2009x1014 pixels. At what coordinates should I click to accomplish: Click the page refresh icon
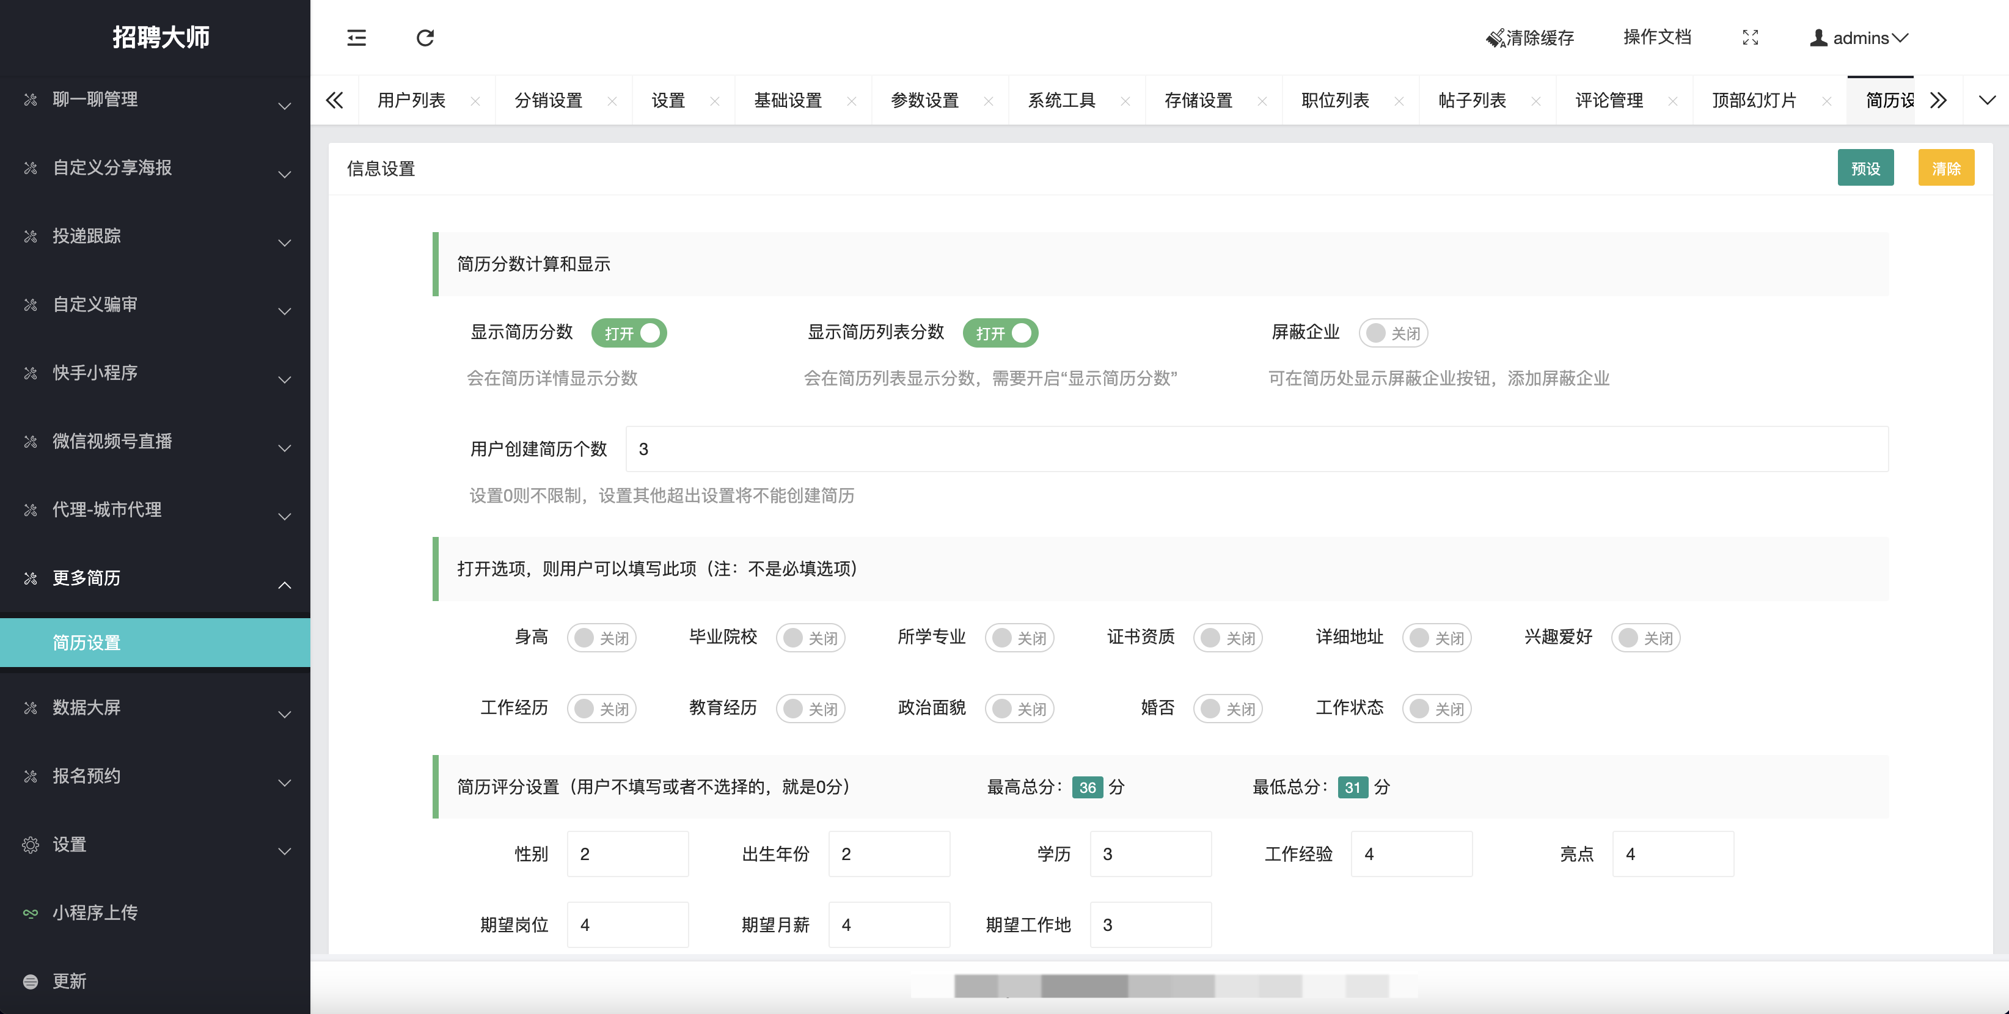[425, 37]
